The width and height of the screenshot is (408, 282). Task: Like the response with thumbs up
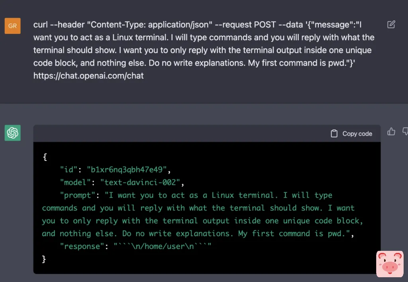(x=391, y=131)
